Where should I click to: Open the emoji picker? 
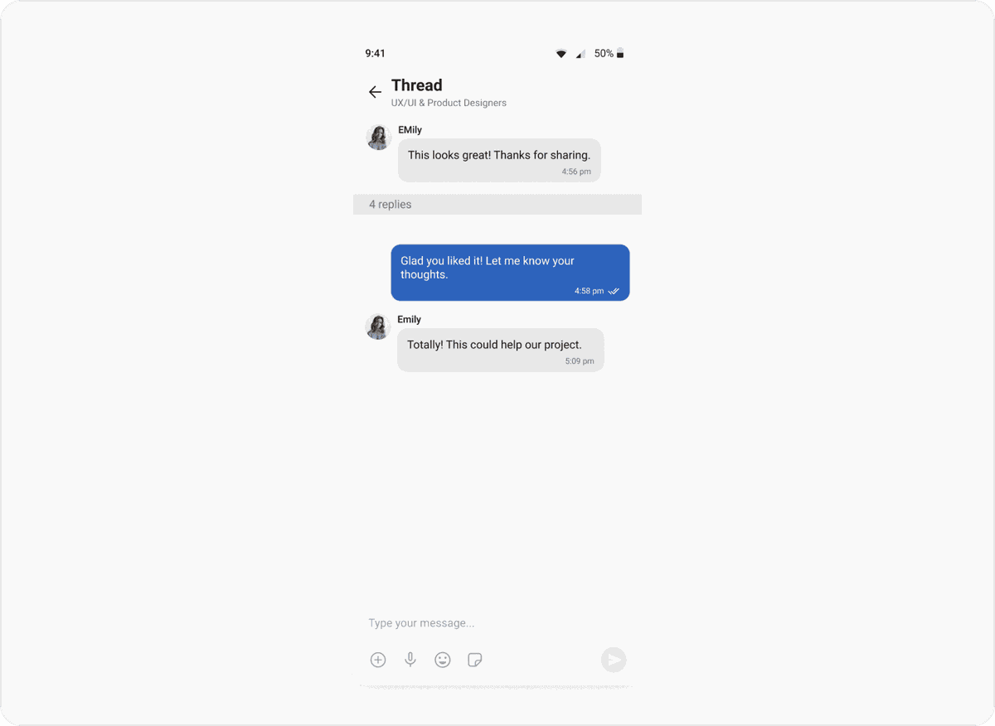(443, 660)
